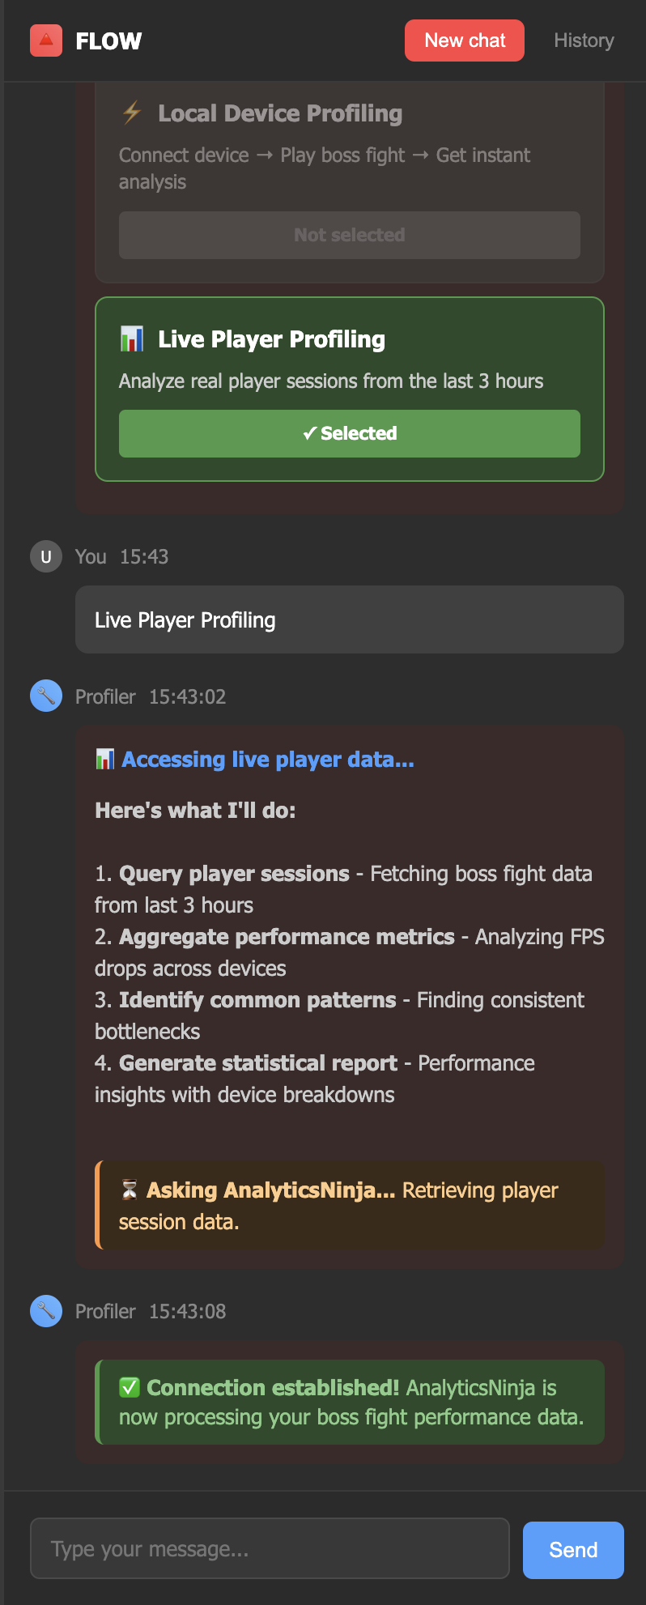Image resolution: width=646 pixels, height=1605 pixels.
Task: Click the FLOW title text
Action: pos(108,41)
